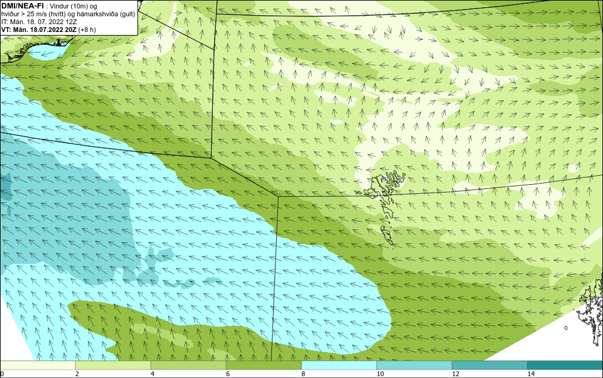This screenshot has width=603, height=378.
Task: Click the "Vindur (10m) og" caption text
Action: (x=74, y=6)
